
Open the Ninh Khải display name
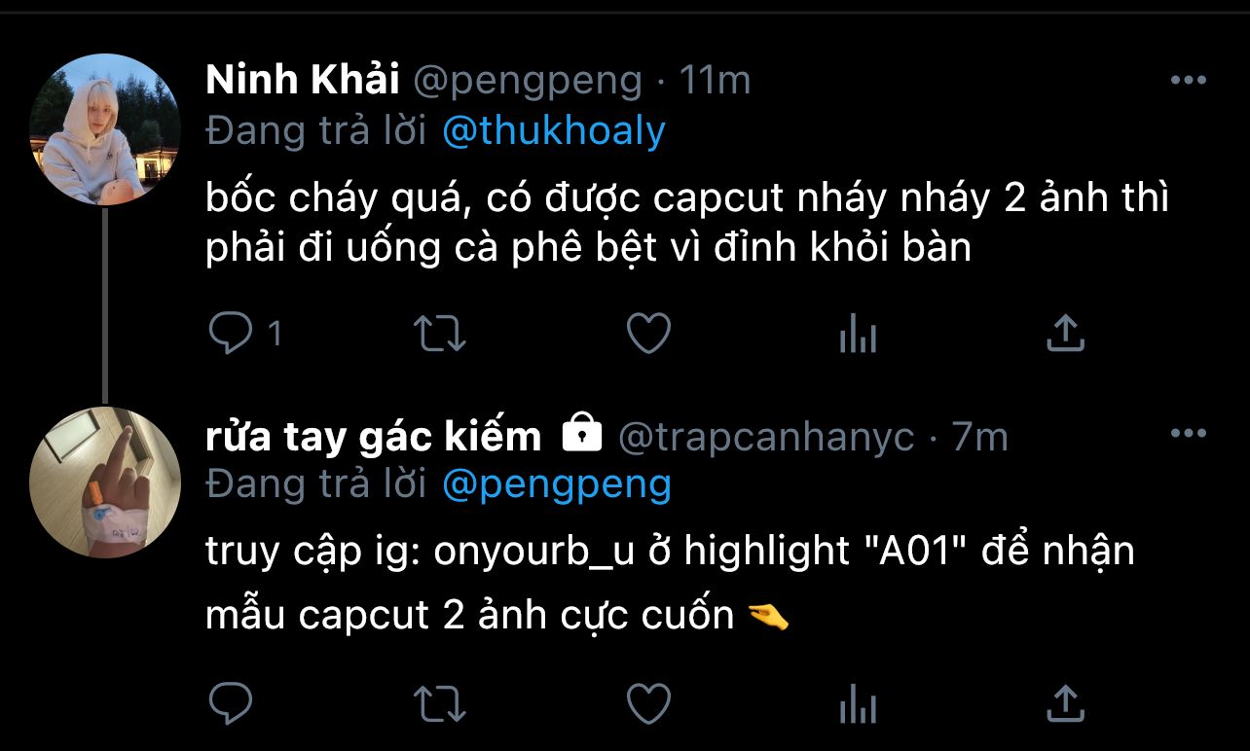(x=303, y=81)
